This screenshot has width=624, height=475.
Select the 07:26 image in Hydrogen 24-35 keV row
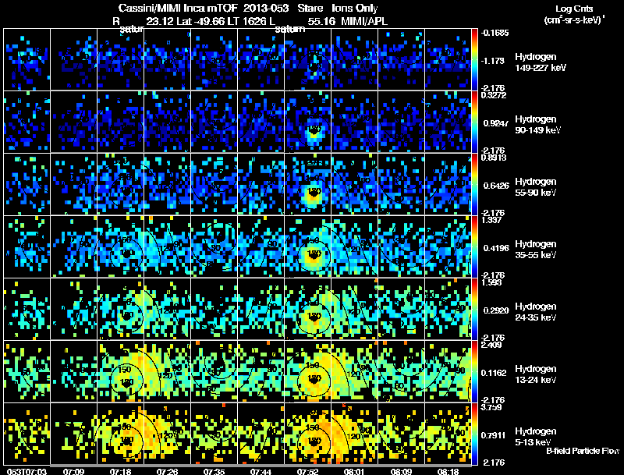[167, 309]
